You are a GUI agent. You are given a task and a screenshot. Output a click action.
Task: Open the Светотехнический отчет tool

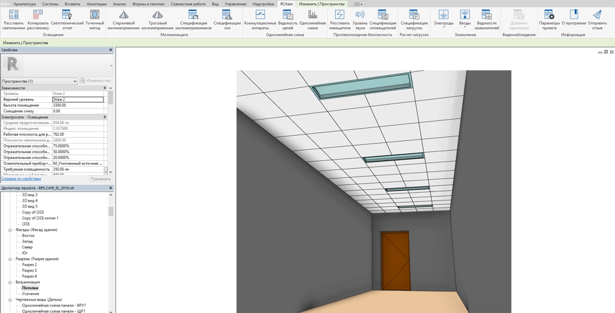(x=67, y=16)
